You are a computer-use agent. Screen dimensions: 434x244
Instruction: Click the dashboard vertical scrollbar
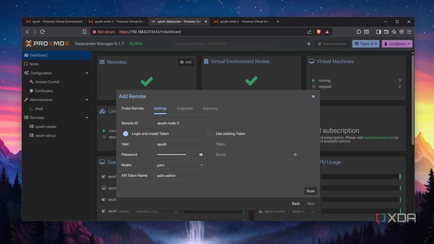coord(413,100)
